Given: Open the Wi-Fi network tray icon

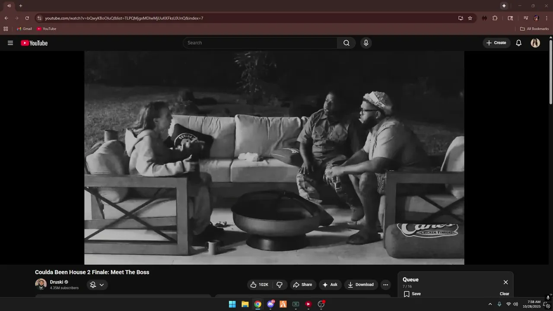Looking at the screenshot, I should pos(509,304).
